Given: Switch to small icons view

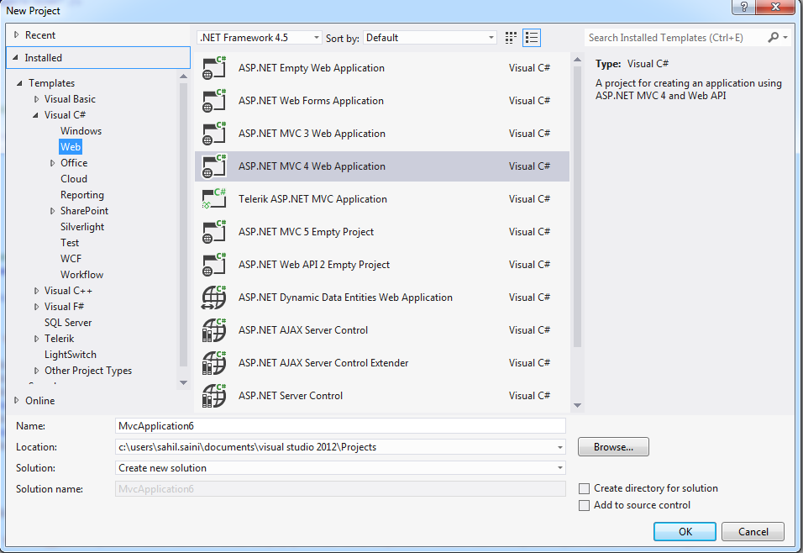Looking at the screenshot, I should (x=511, y=38).
